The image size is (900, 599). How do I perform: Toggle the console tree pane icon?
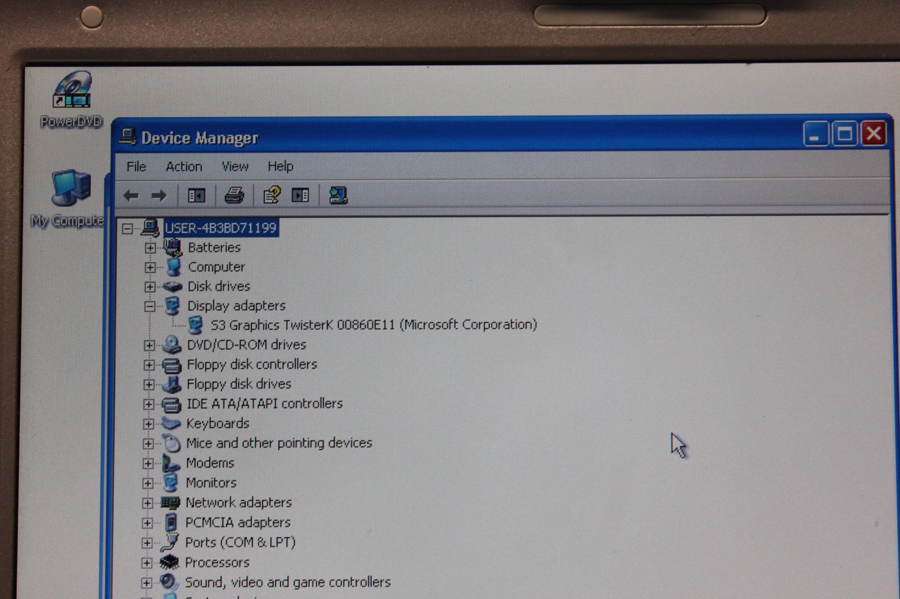pos(196,196)
